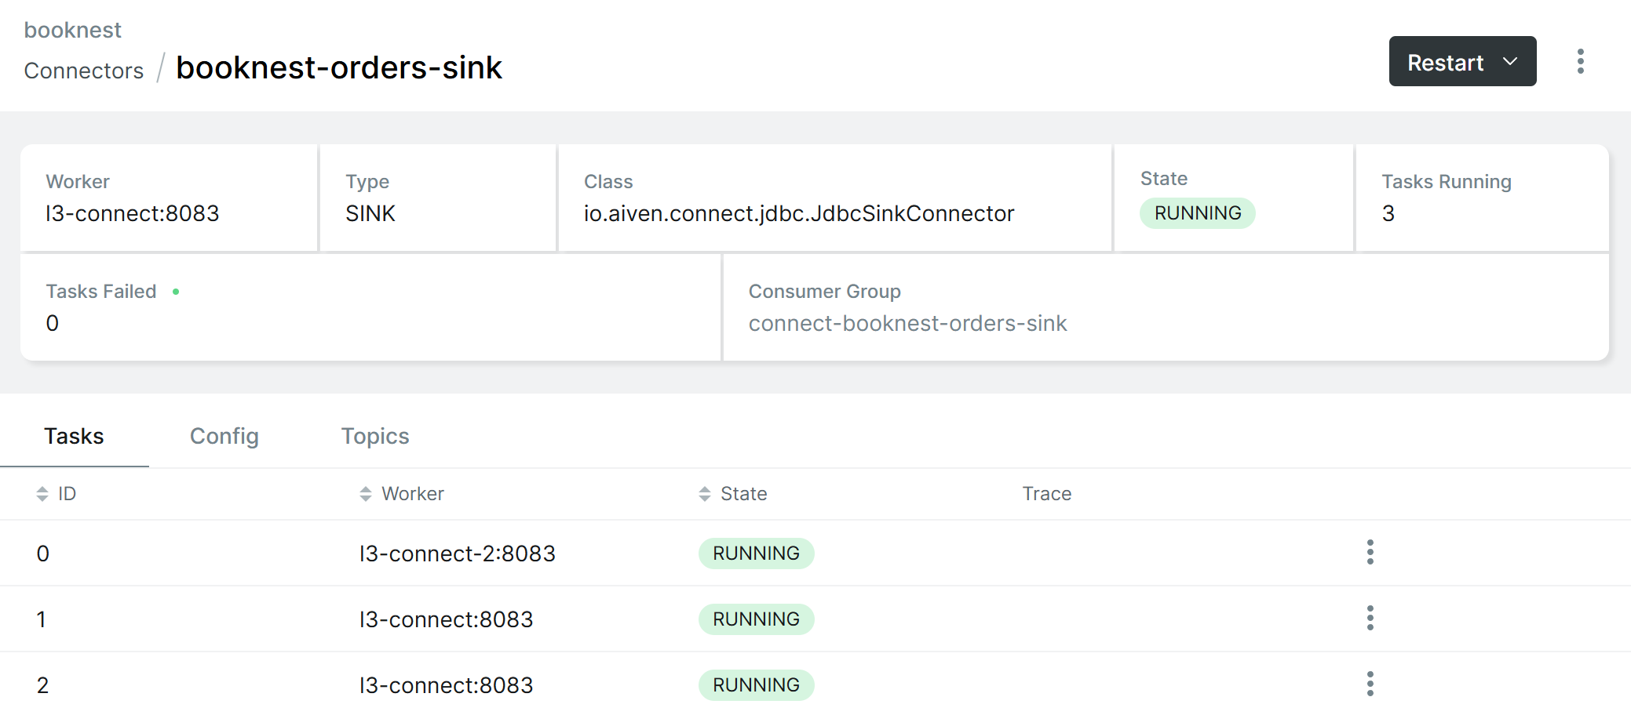The height and width of the screenshot is (726, 1631).
Task: Select the l3-connect-2:8083 worker cell
Action: click(458, 554)
